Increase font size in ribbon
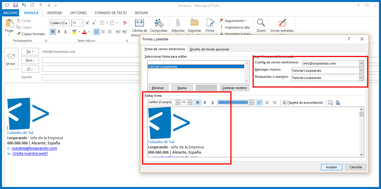 point(88,23)
